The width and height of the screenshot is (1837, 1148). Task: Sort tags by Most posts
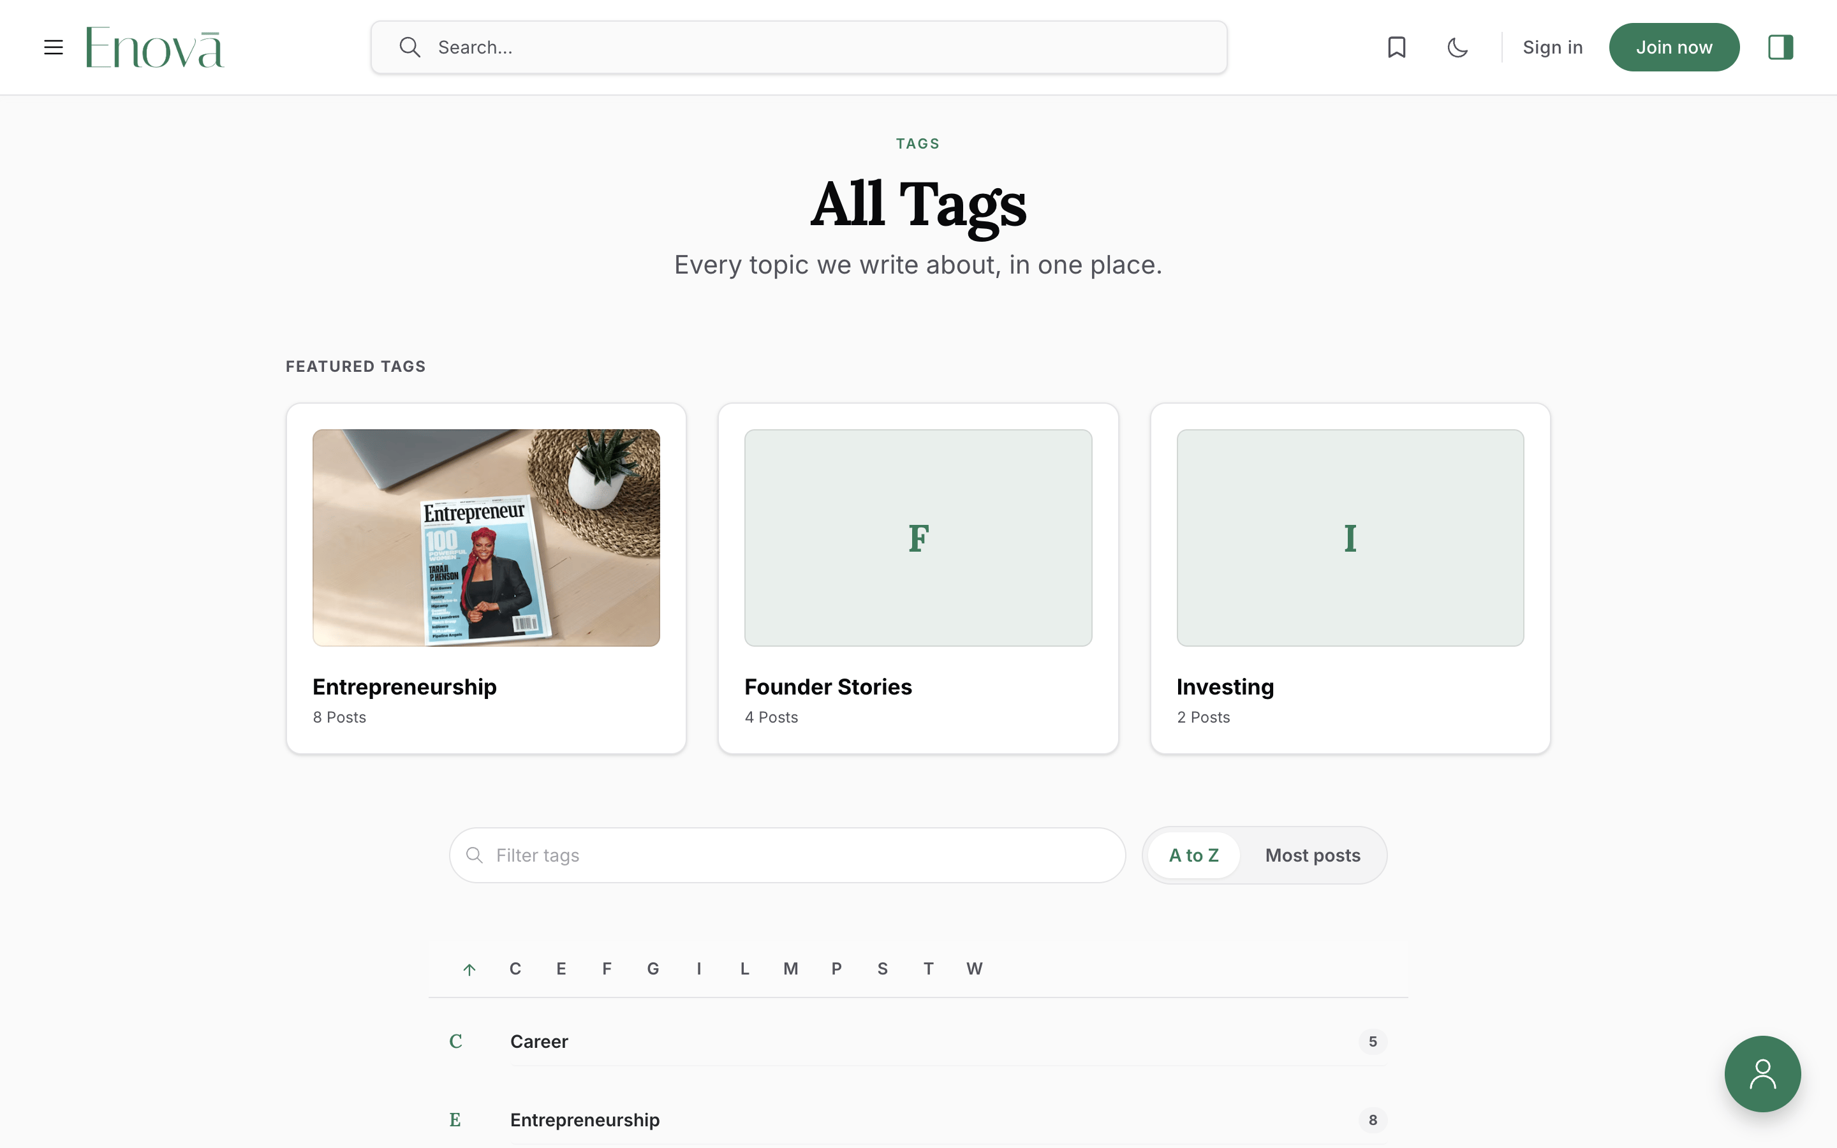pyautogui.click(x=1313, y=855)
